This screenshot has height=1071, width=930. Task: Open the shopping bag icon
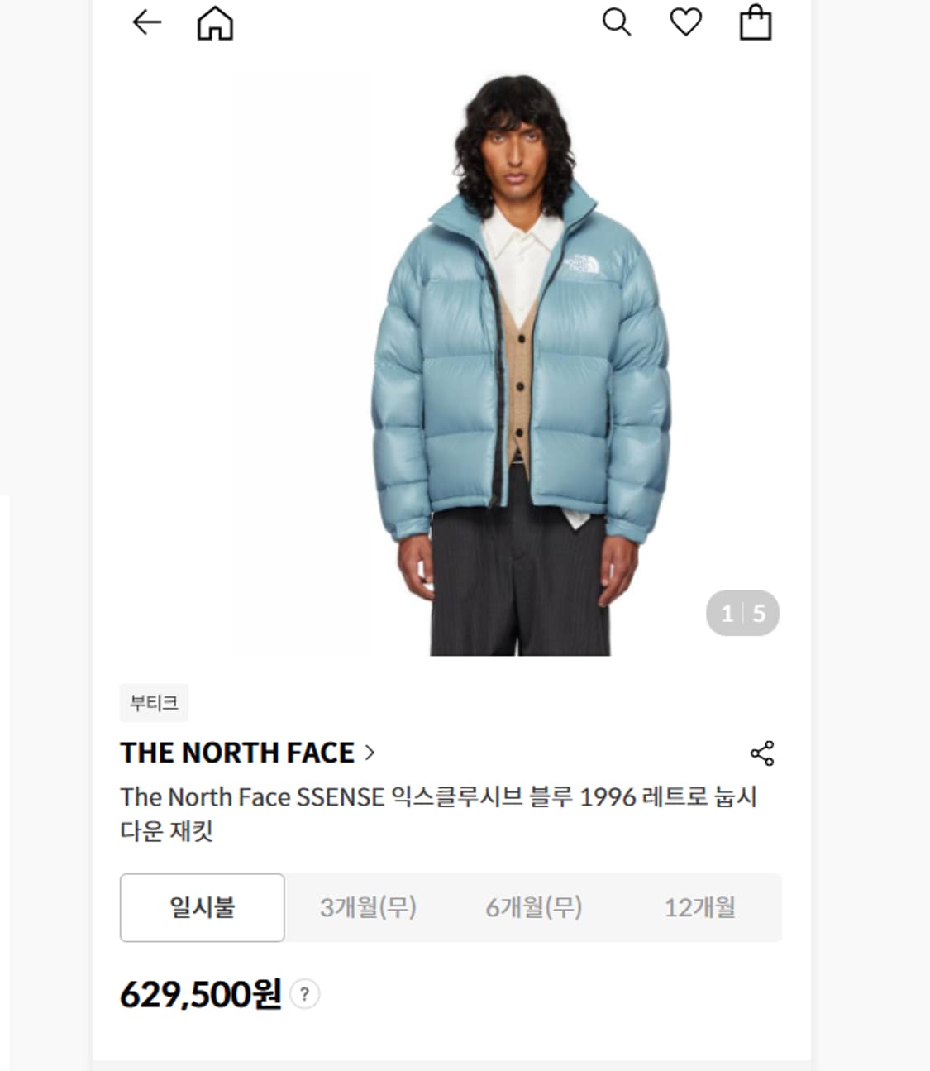755,22
